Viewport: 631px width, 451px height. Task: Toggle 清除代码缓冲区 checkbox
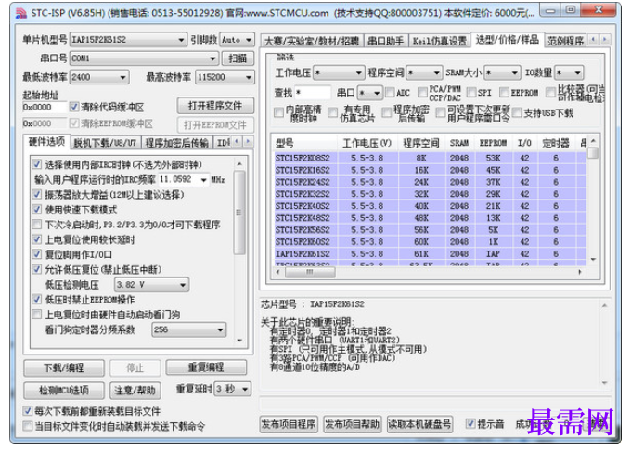[73, 107]
